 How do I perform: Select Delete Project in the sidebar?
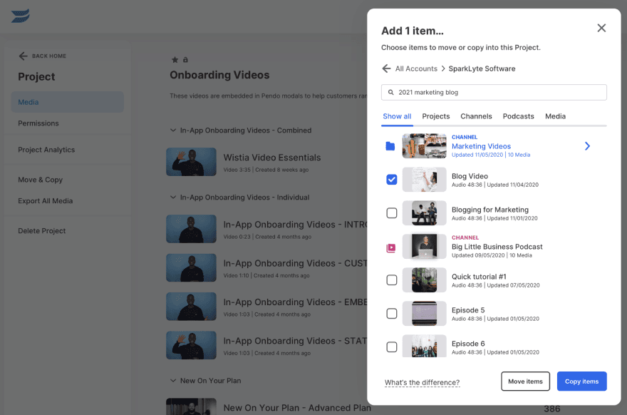click(41, 231)
